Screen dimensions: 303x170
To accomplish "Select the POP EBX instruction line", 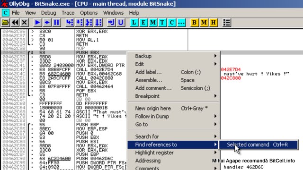I will click(x=86, y=91).
